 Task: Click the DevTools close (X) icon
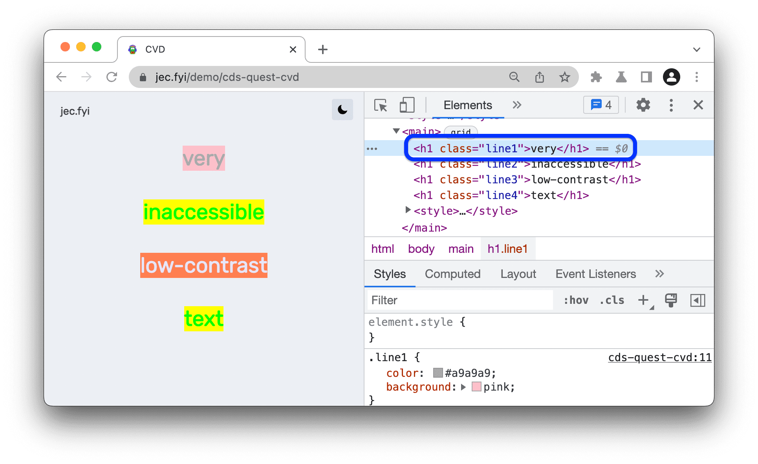point(698,104)
